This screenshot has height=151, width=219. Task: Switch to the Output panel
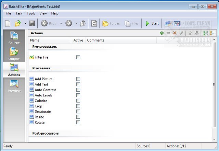tap(14, 54)
